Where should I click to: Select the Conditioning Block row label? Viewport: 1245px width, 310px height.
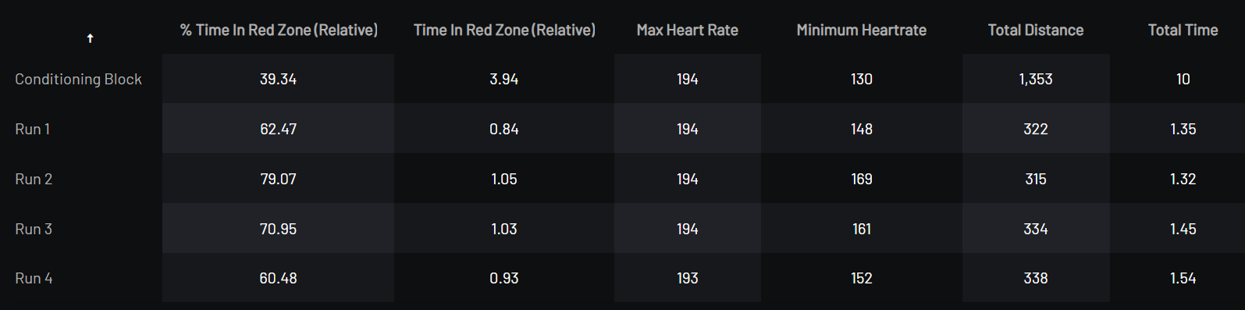point(78,79)
